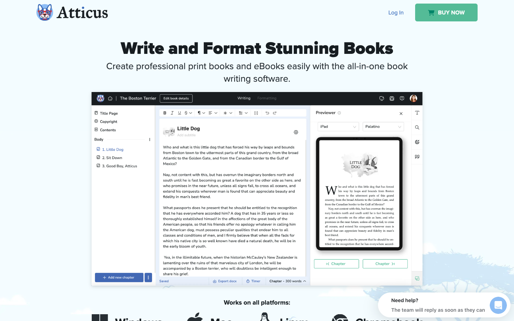The width and height of the screenshot is (514, 321).
Task: Toggle bold formatting in the editor toolbar
Action: [x=165, y=113]
